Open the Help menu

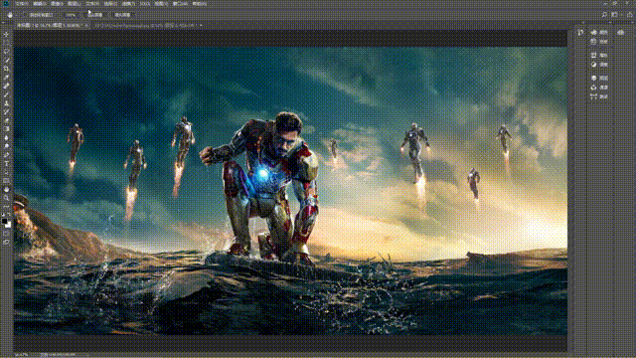click(x=199, y=4)
